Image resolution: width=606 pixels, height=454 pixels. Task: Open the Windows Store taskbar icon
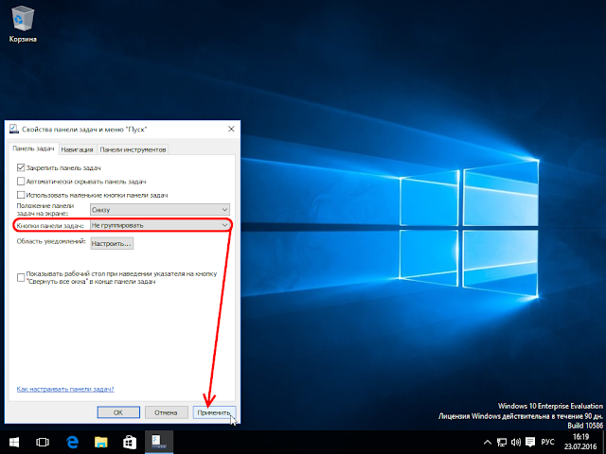[x=130, y=442]
